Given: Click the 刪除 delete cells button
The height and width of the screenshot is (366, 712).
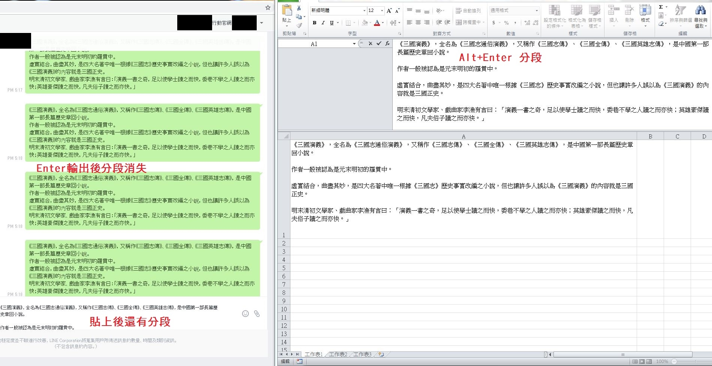Looking at the screenshot, I should [630, 15].
